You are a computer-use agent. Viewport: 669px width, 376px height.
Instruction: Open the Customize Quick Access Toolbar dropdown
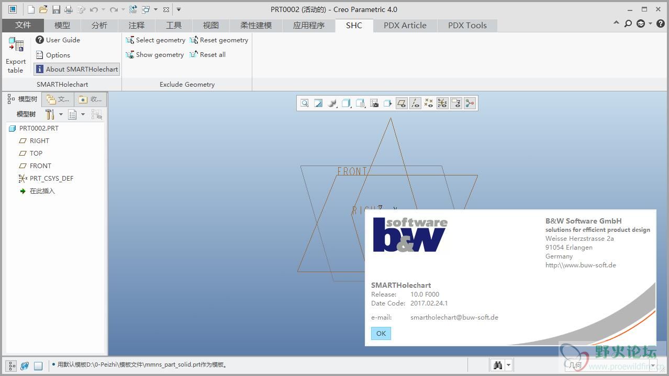pos(179,9)
